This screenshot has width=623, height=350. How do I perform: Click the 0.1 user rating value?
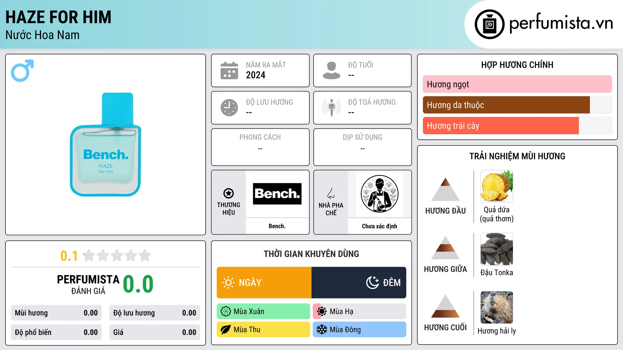click(x=69, y=256)
